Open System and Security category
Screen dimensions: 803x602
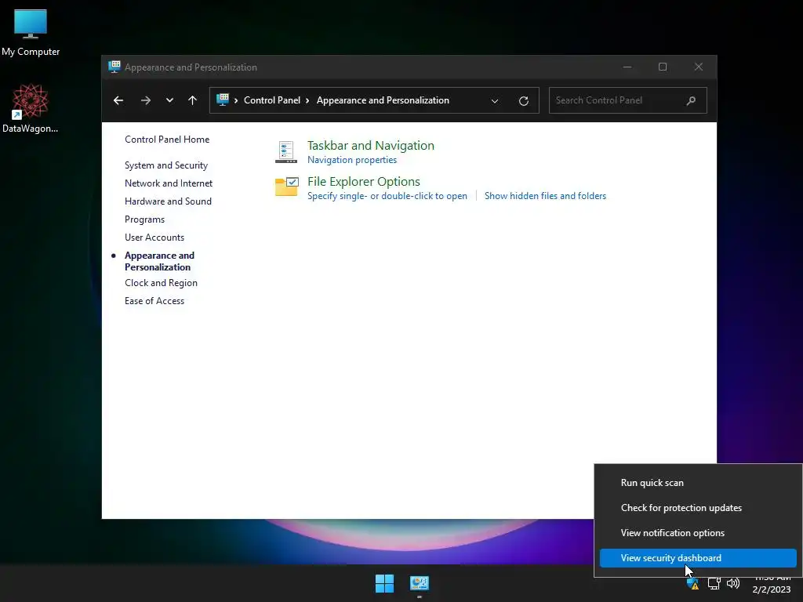point(166,165)
